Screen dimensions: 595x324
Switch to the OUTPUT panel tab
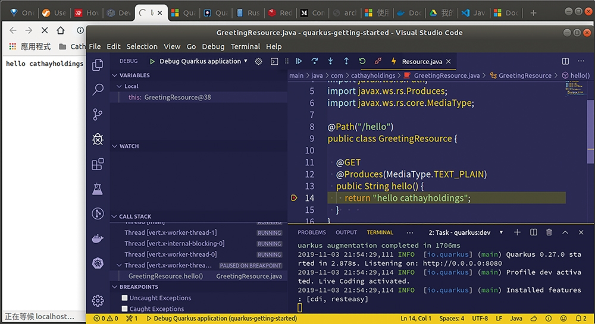(346, 232)
